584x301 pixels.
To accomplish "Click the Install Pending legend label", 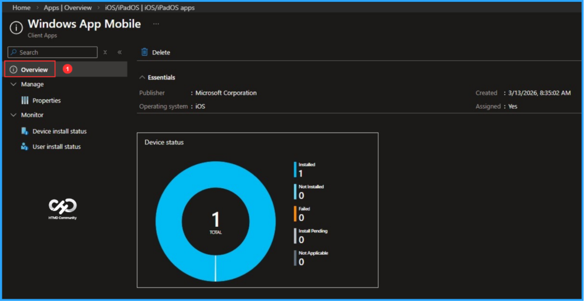I will 313,231.
